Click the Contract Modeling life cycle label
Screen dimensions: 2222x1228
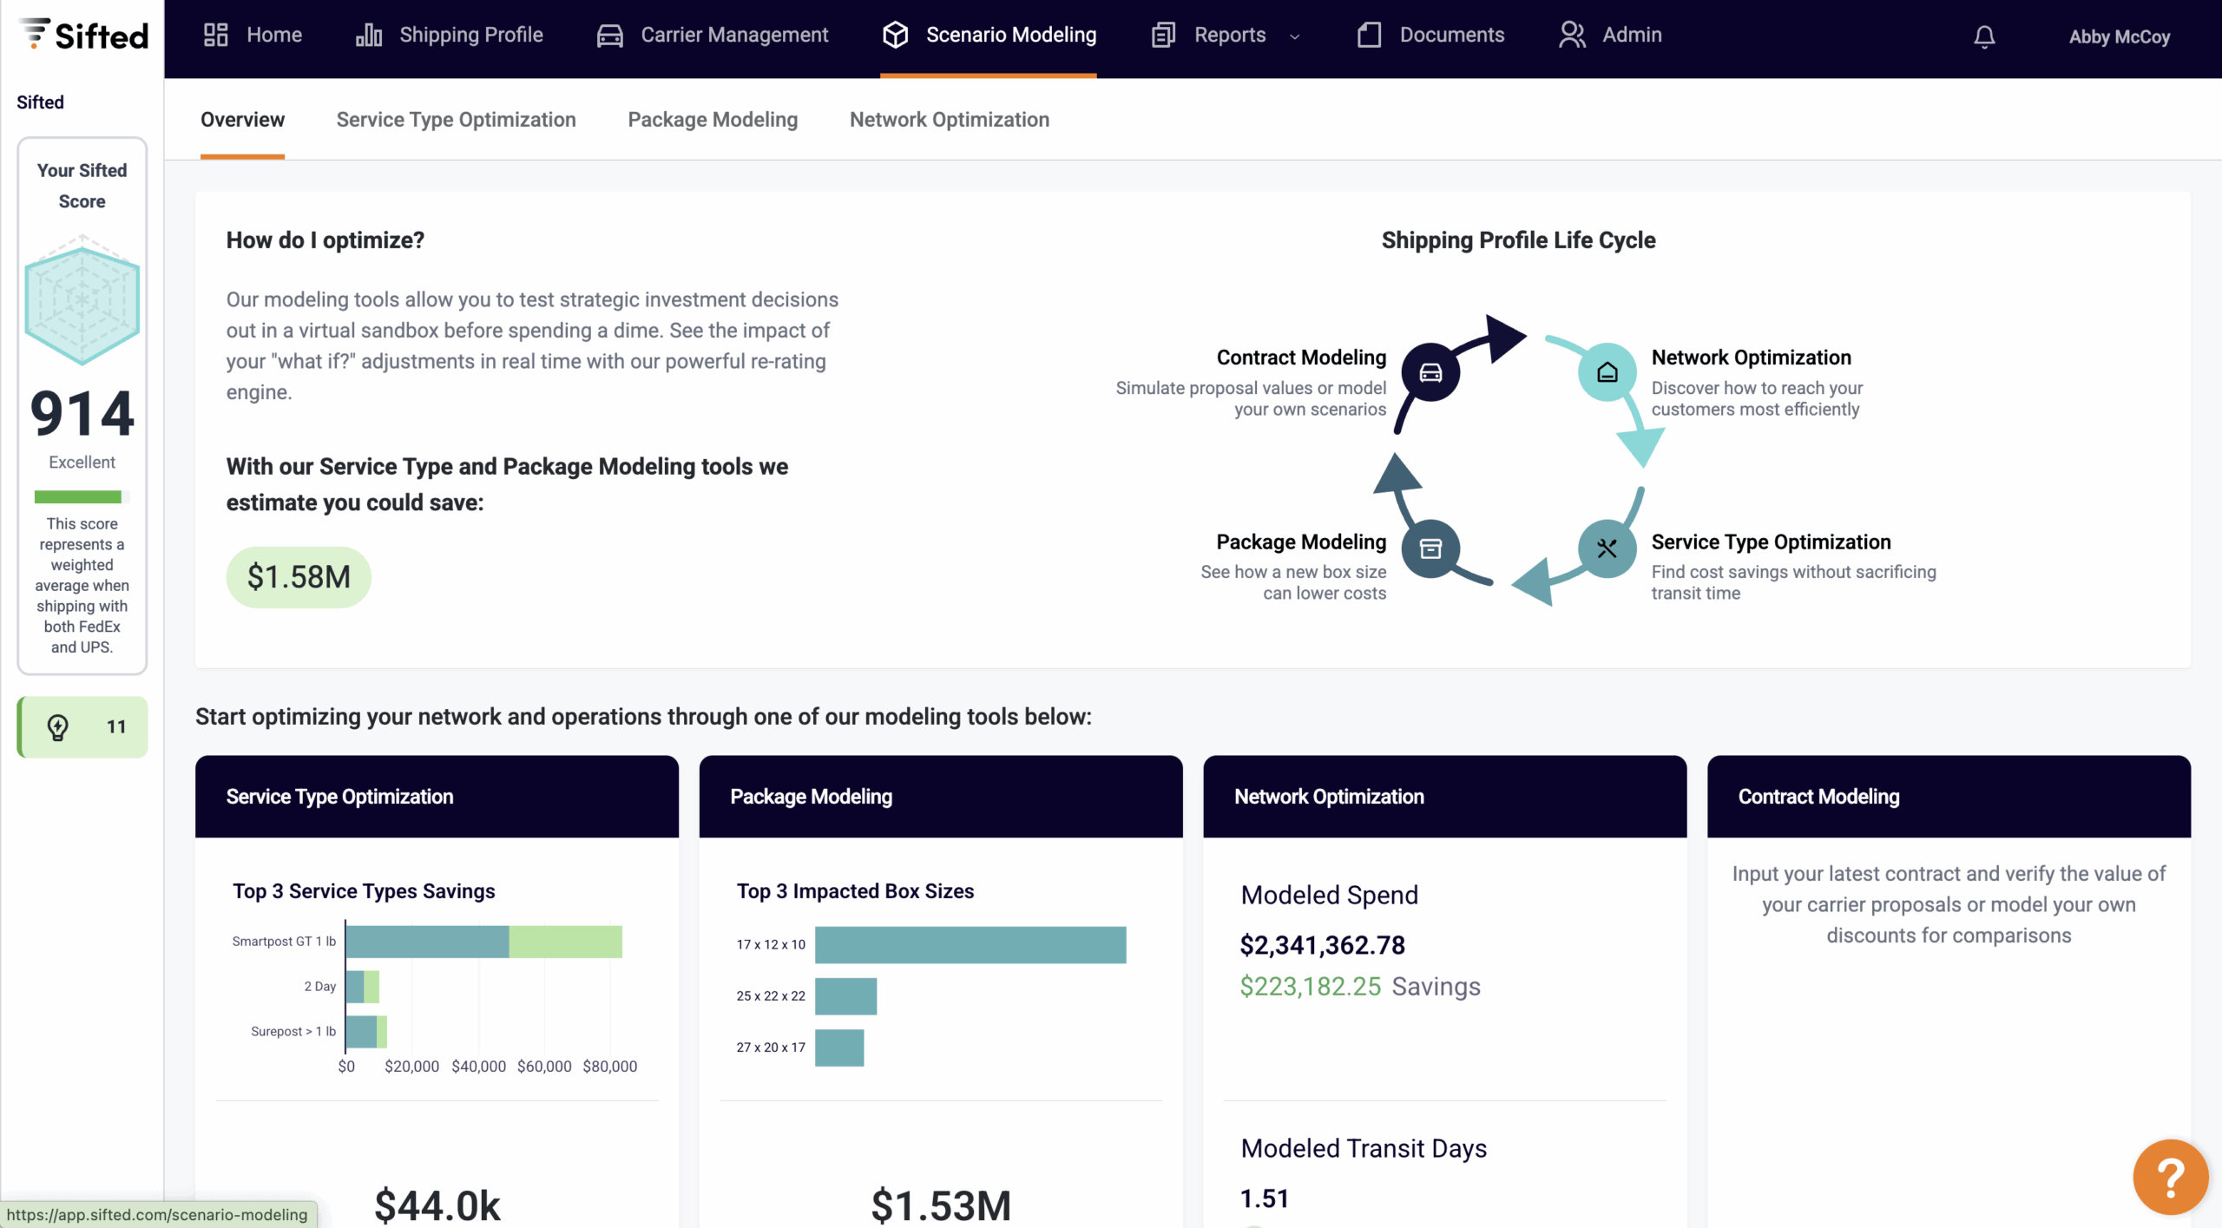[1301, 358]
